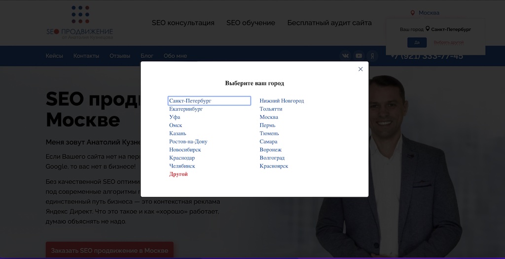505x259 pixels.
Task: Click the SEO Продвижение logo
Action: point(79,23)
